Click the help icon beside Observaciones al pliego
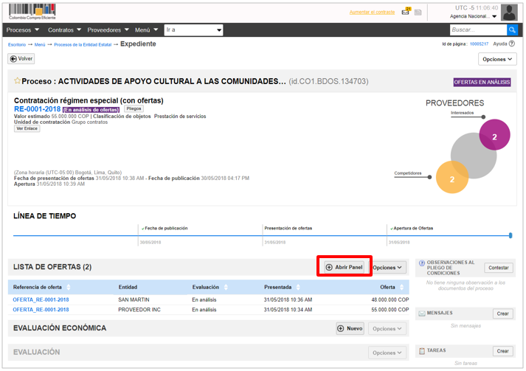The height and width of the screenshot is (371, 526). coord(422,263)
